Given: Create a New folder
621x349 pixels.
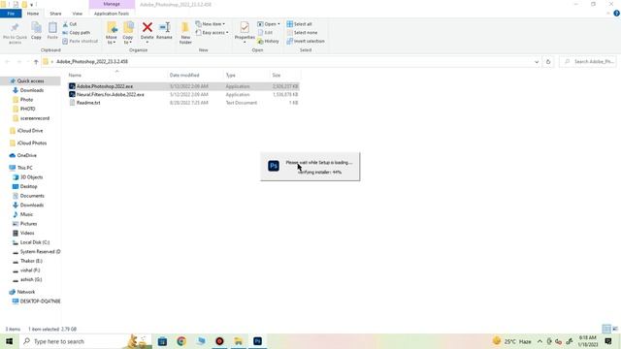Looking at the screenshot, I should [x=185, y=33].
